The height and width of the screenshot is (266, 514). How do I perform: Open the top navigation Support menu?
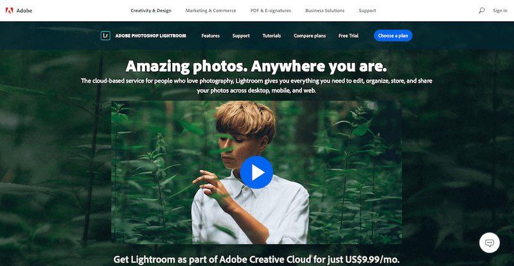367,10
